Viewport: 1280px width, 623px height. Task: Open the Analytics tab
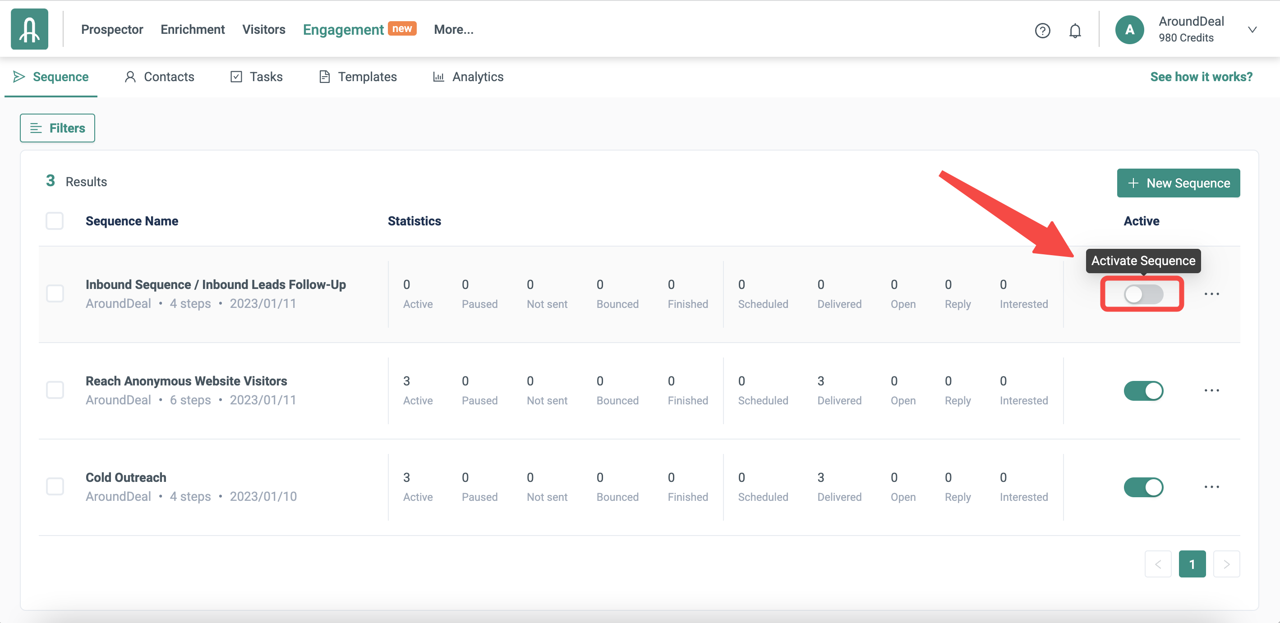468,77
